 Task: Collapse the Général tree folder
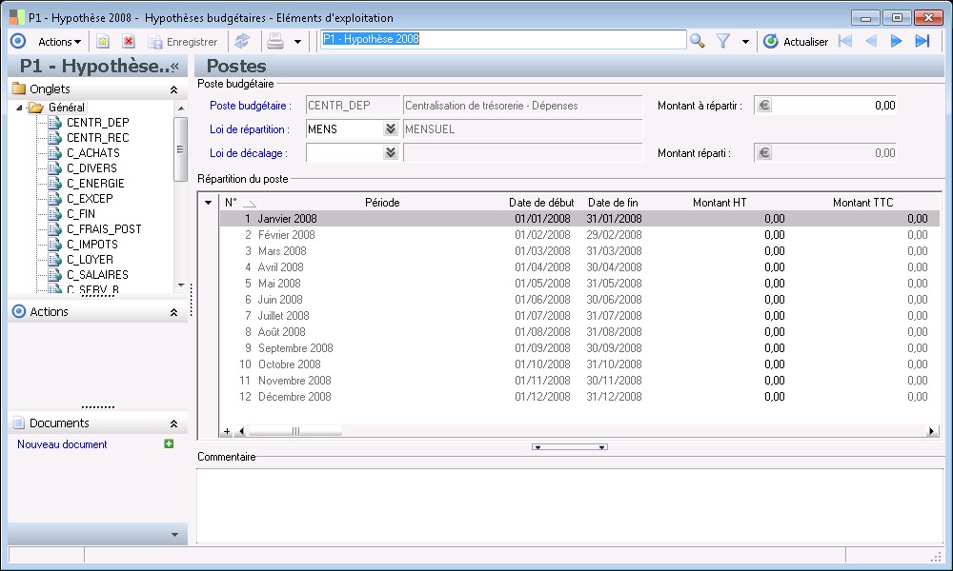click(20, 108)
